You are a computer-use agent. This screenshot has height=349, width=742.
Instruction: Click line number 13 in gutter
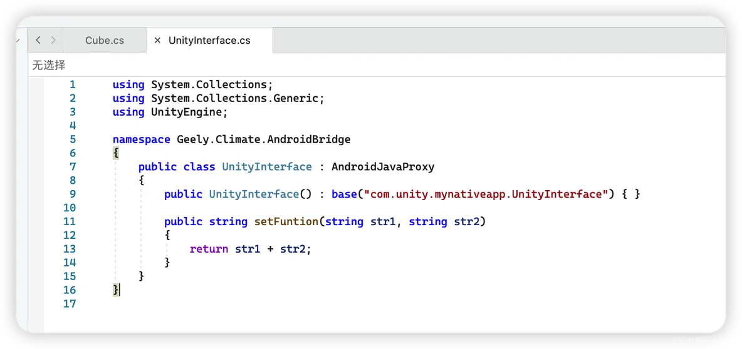(69, 249)
